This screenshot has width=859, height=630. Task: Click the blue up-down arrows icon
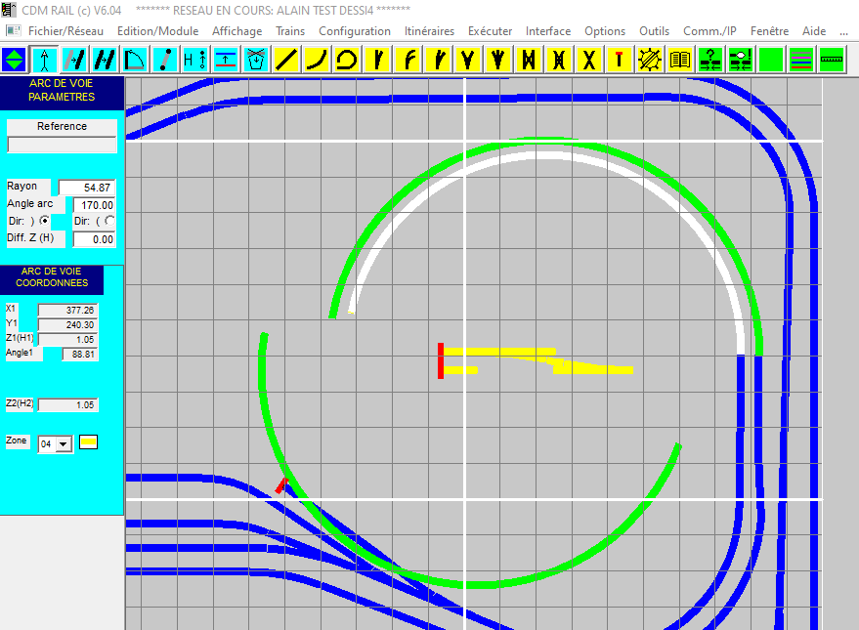14,60
